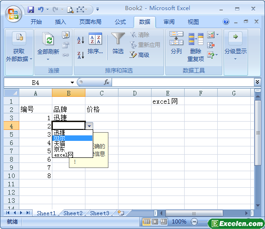
Task: Open the 视图 tab
Action: 193,22
